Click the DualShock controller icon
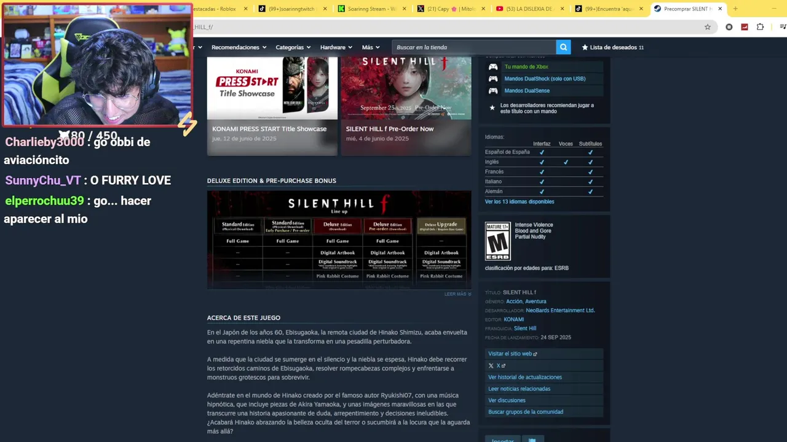Image resolution: width=787 pixels, height=442 pixels. (493, 79)
